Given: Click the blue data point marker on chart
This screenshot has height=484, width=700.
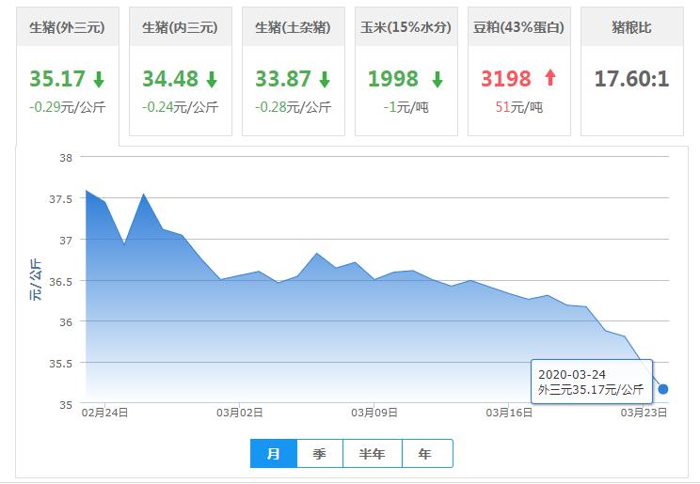Looking at the screenshot, I should click(x=663, y=389).
